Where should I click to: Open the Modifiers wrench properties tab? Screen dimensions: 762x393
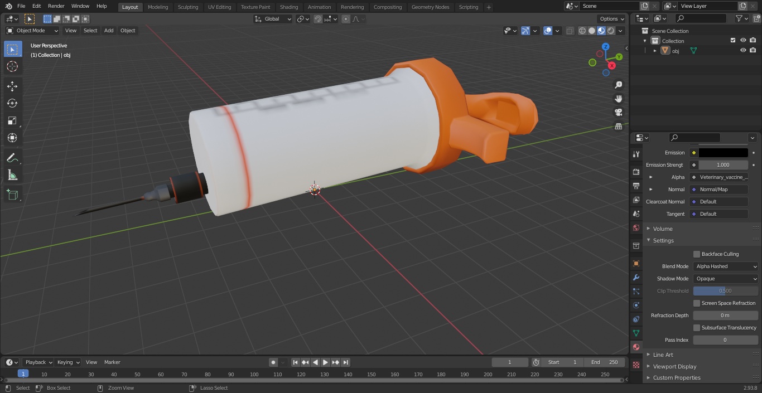636,277
